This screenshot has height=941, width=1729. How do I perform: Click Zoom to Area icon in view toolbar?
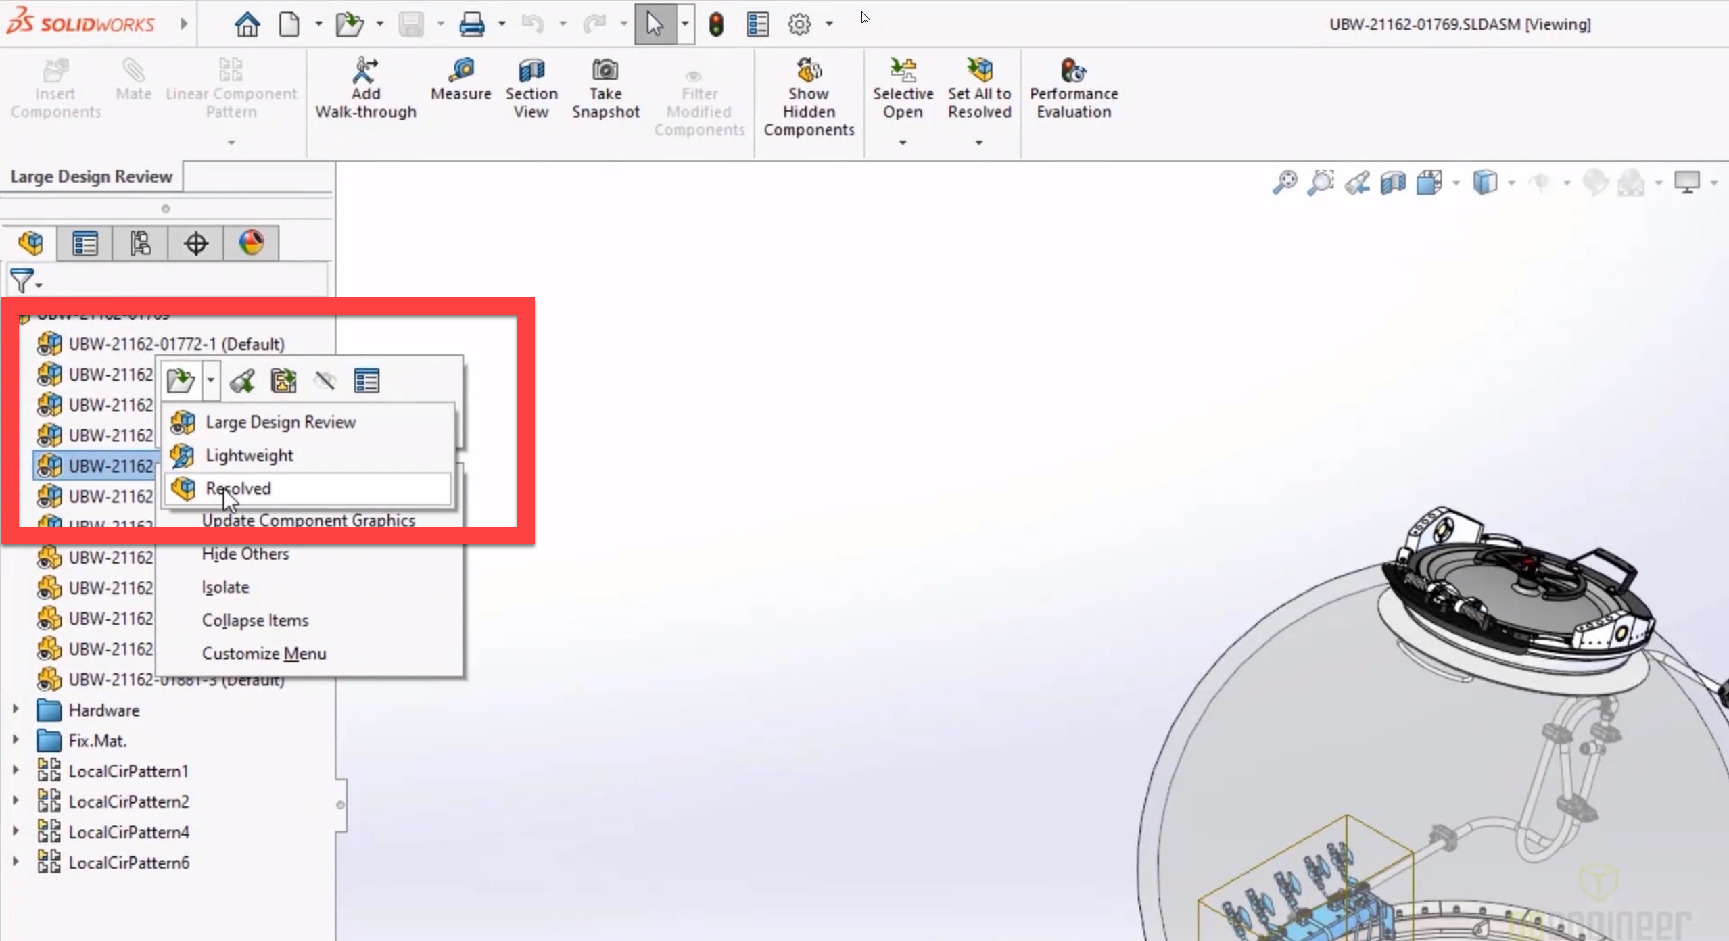tap(1321, 183)
